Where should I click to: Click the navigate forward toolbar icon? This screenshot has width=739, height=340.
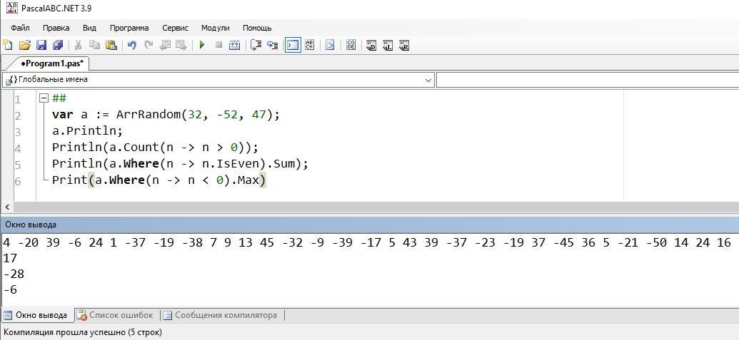(x=181, y=45)
